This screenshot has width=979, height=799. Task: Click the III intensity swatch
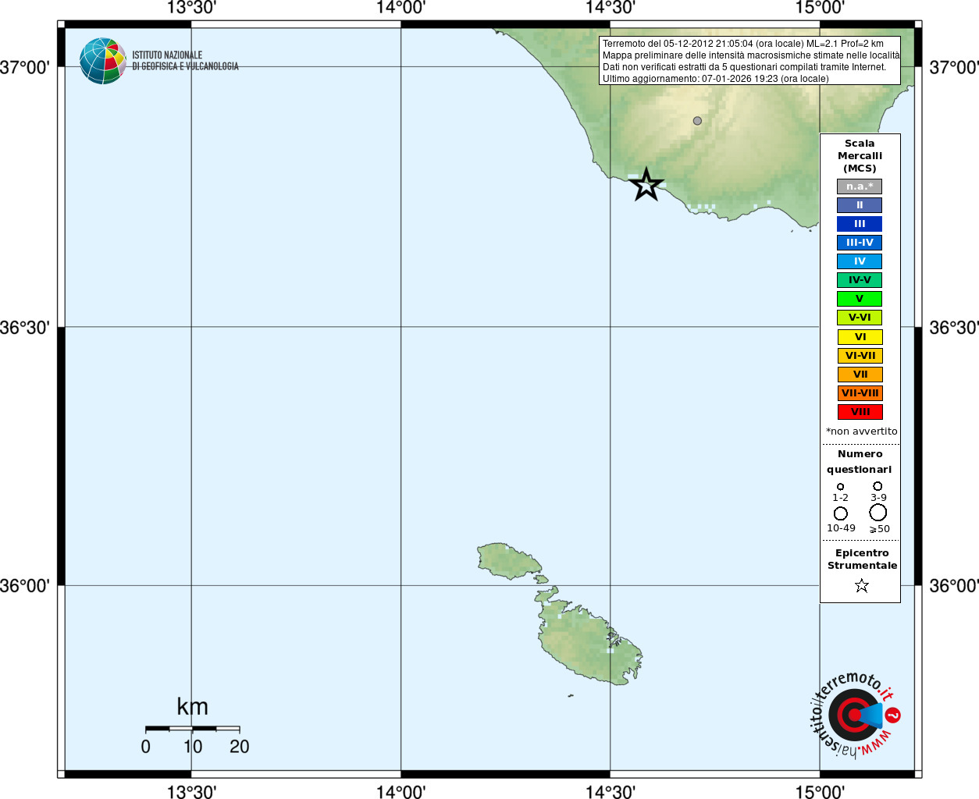coord(860,224)
